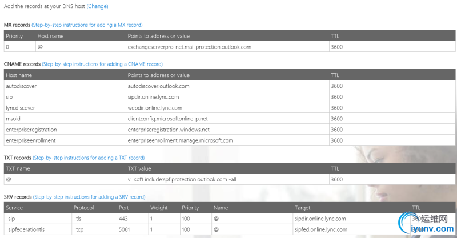Click the SRV records section heading
Image resolution: width=457 pixels, height=238 pixels.
pos(18,197)
